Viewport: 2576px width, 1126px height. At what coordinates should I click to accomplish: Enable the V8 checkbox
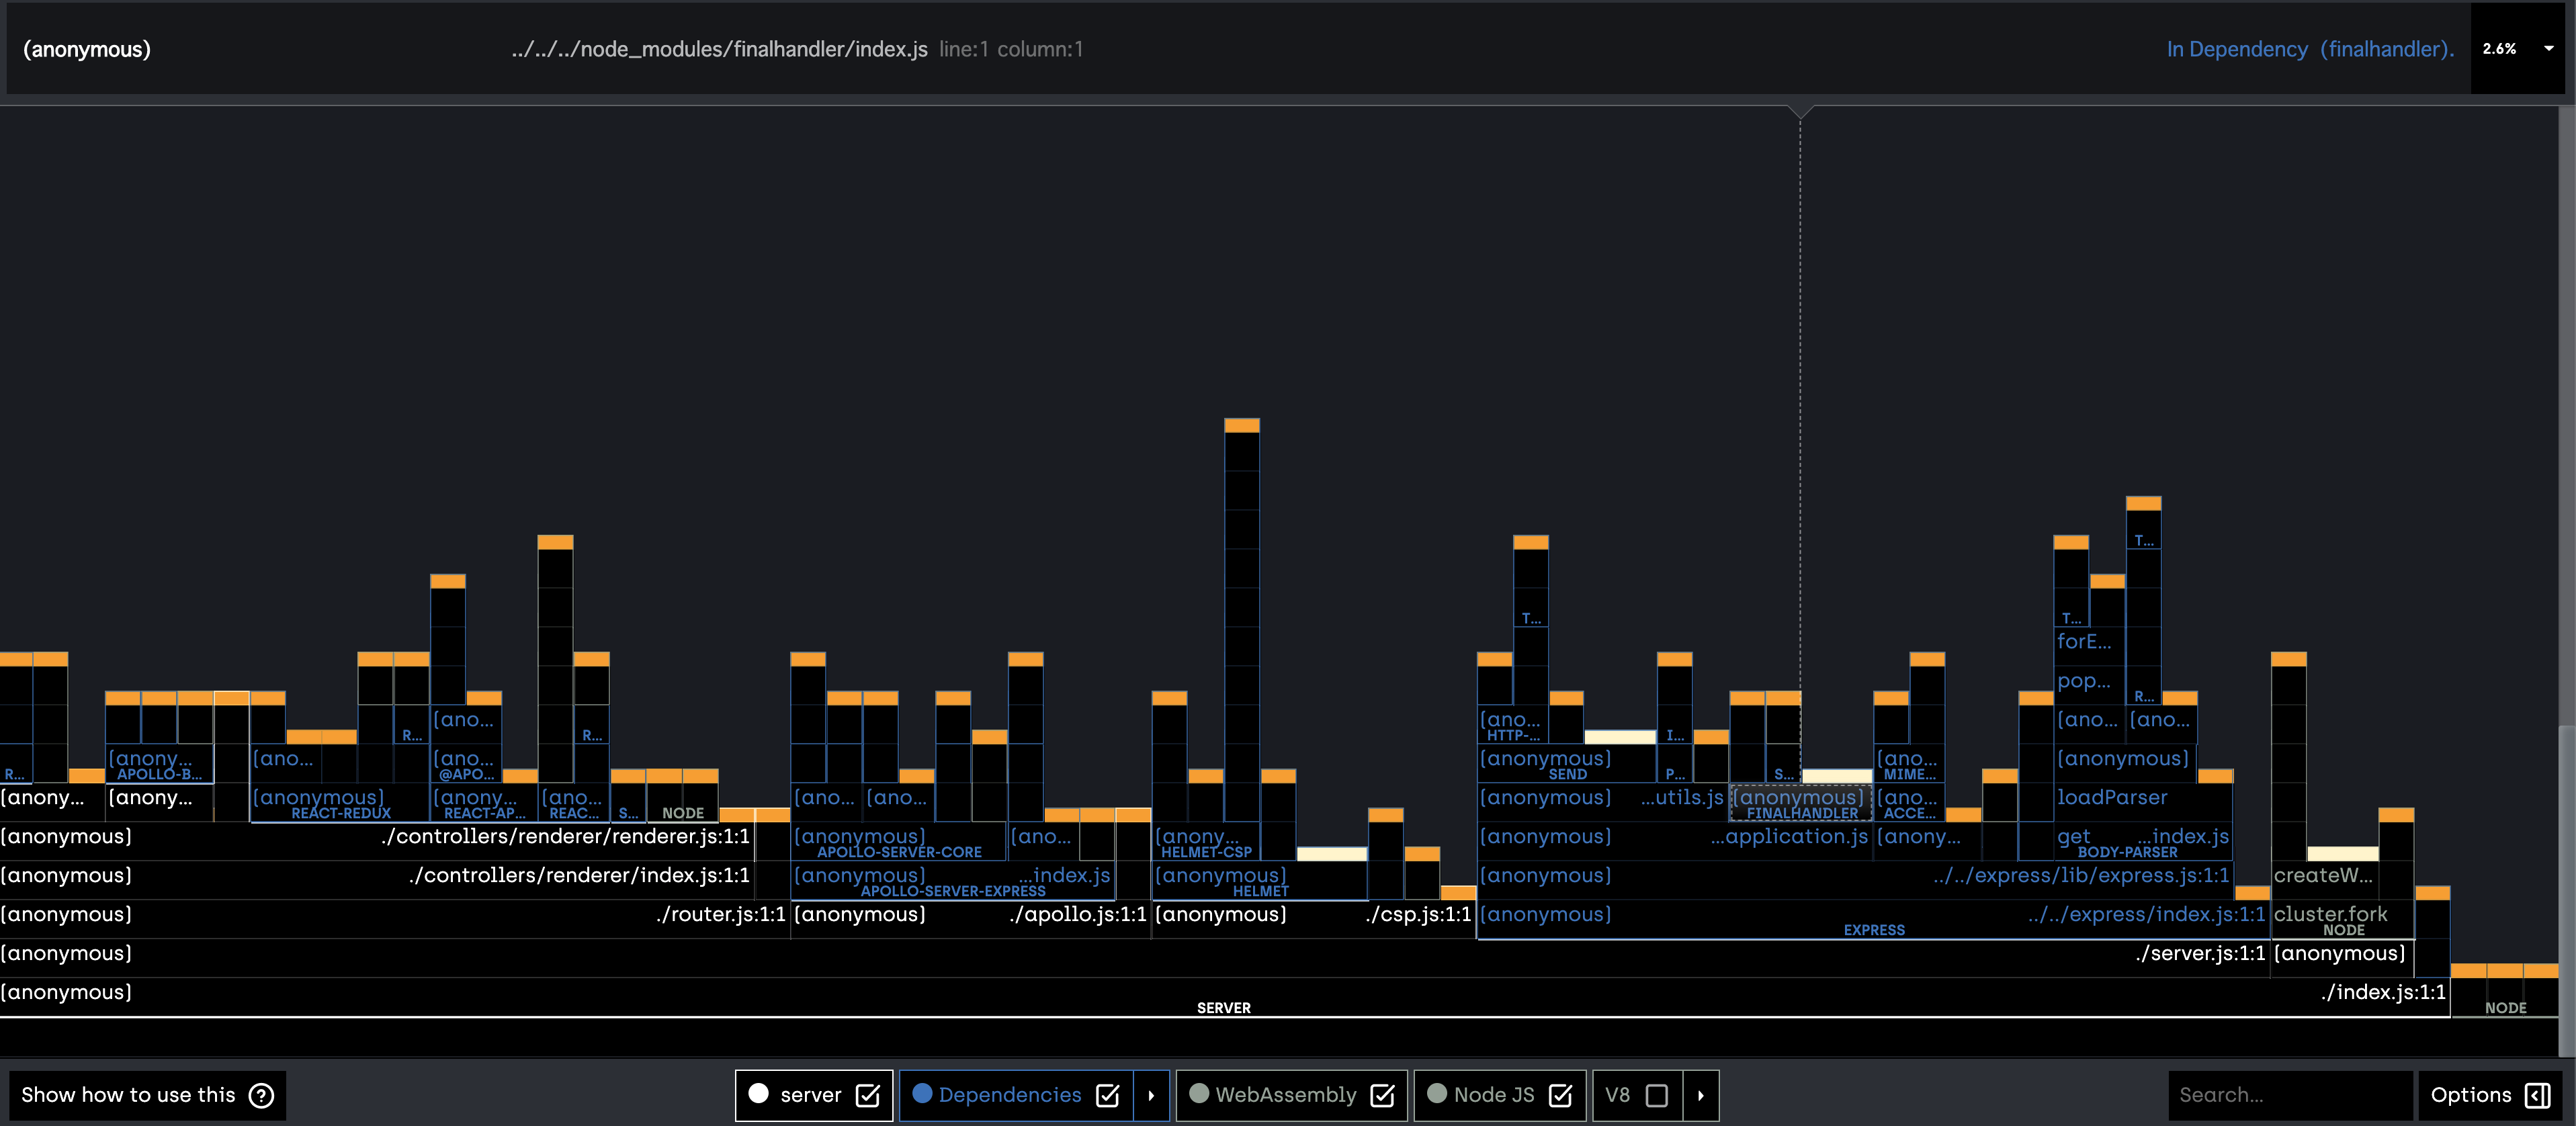click(1656, 1095)
